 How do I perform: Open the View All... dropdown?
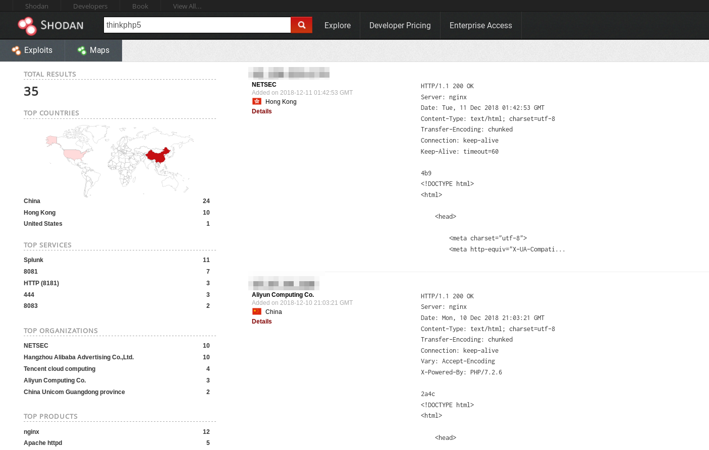pyautogui.click(x=187, y=6)
